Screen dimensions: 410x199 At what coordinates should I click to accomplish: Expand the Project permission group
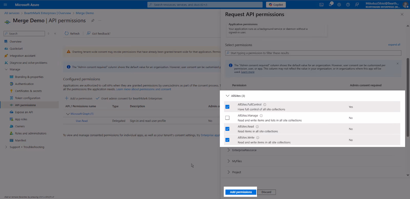tap(229, 172)
